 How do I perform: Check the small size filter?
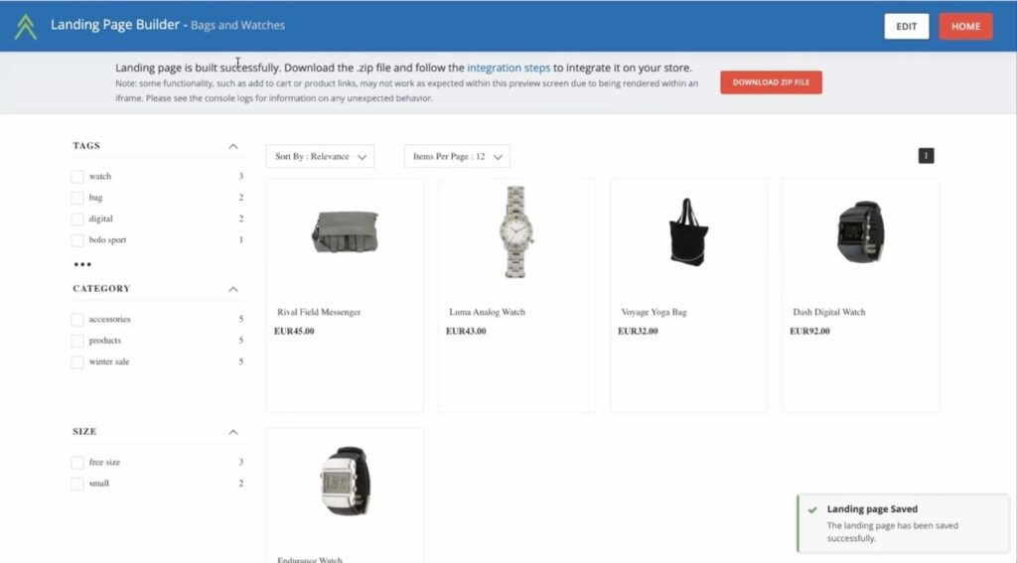pyautogui.click(x=77, y=484)
